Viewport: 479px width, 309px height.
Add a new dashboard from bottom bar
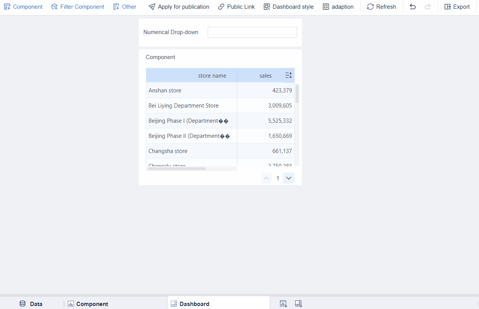(x=299, y=303)
